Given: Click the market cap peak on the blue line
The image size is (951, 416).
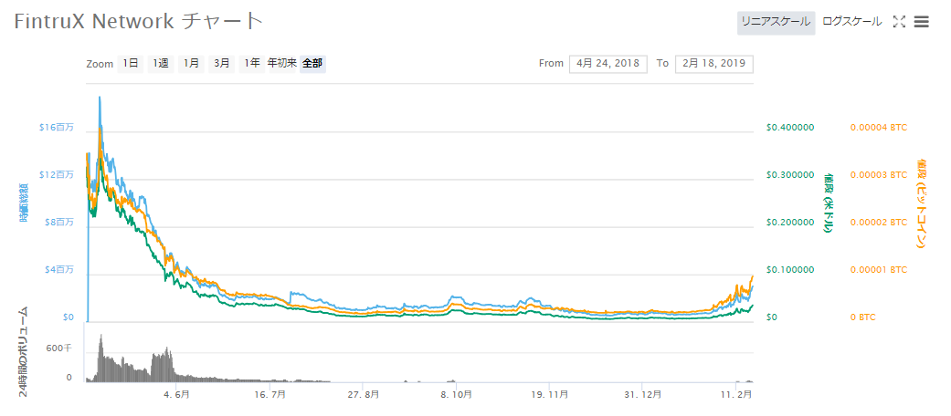Looking at the screenshot, I should point(100,97).
